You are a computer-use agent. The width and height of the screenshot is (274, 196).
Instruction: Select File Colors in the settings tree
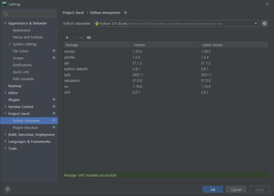click(20, 51)
